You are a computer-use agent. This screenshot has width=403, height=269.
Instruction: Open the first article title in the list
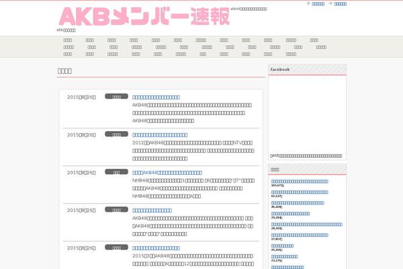pos(156,98)
